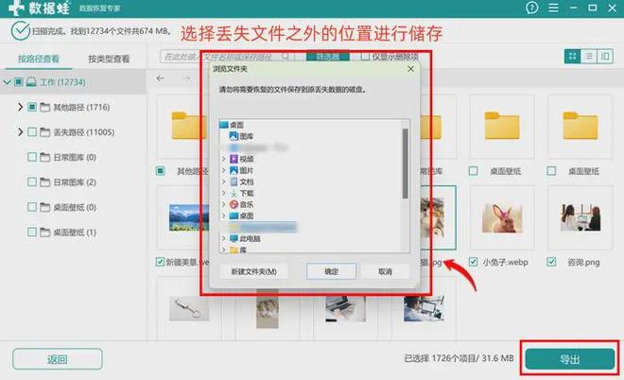Click 新建文件夹(M) button

point(254,271)
